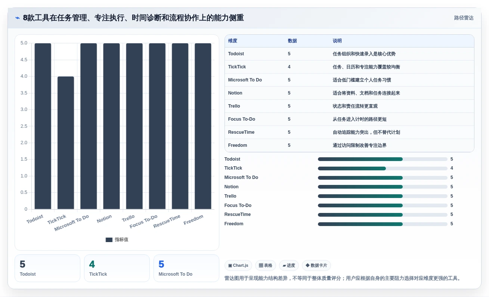The width and height of the screenshot is (489, 297).
Task: Select the Todoist bar in the chart
Action: click(43, 126)
